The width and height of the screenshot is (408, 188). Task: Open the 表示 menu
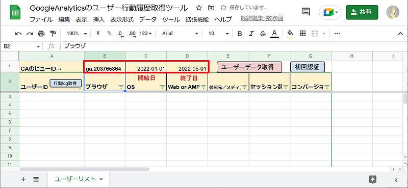(82, 19)
